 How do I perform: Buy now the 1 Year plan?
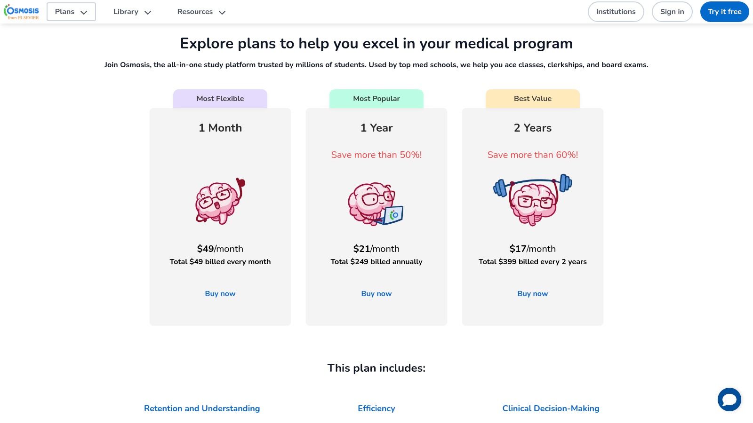[376, 294]
